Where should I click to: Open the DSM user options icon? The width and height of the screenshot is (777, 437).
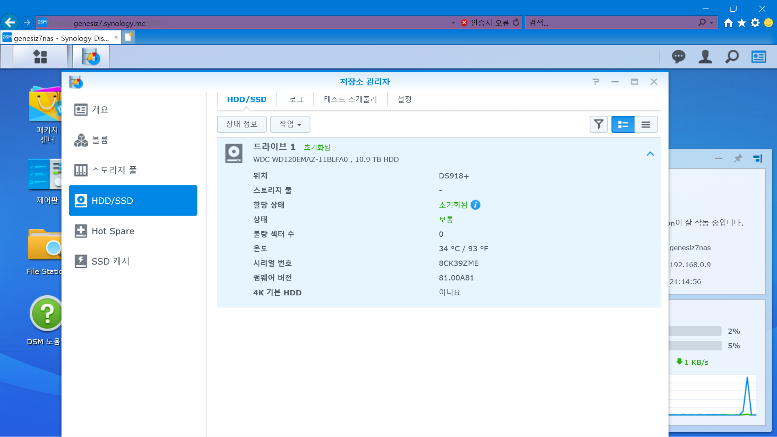(x=705, y=57)
